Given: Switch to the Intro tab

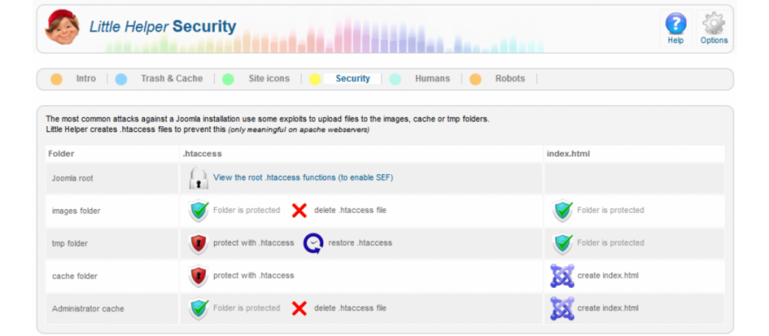Looking at the screenshot, I should coord(86,78).
